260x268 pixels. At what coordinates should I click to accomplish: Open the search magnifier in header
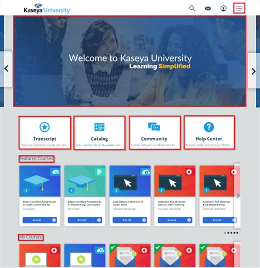pos(192,8)
